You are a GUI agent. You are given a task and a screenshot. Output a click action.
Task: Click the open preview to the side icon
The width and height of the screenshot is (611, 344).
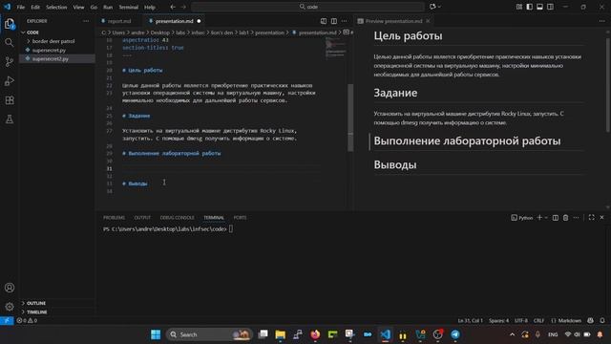pos(324,21)
